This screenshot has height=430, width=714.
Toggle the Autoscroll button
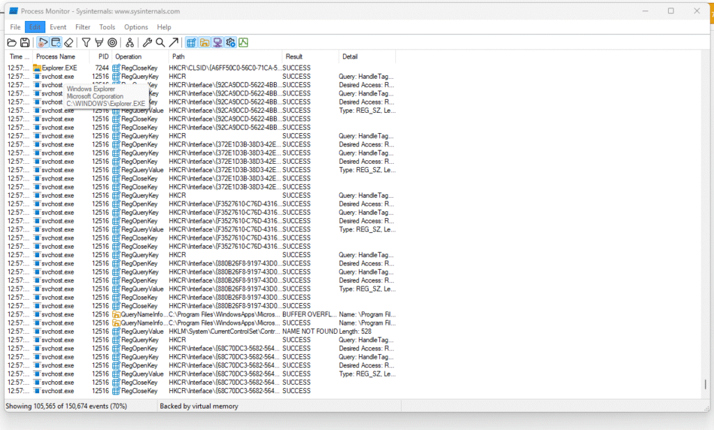point(56,43)
